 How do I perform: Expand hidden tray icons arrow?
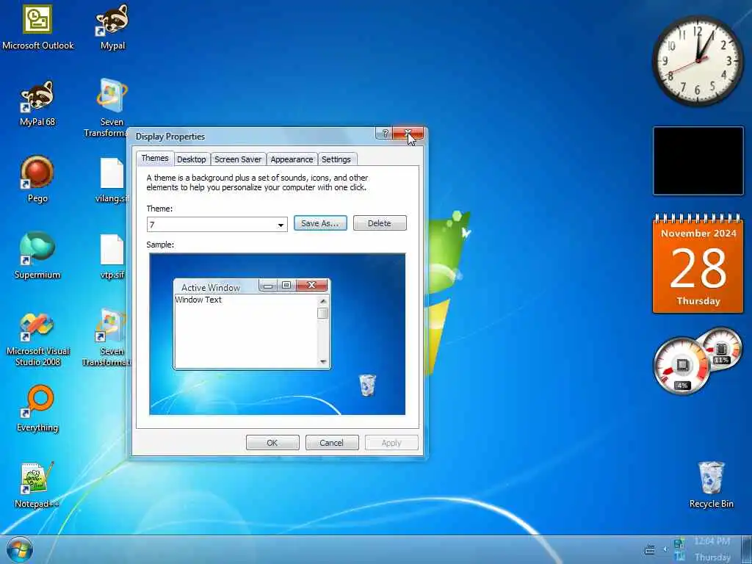click(665, 549)
